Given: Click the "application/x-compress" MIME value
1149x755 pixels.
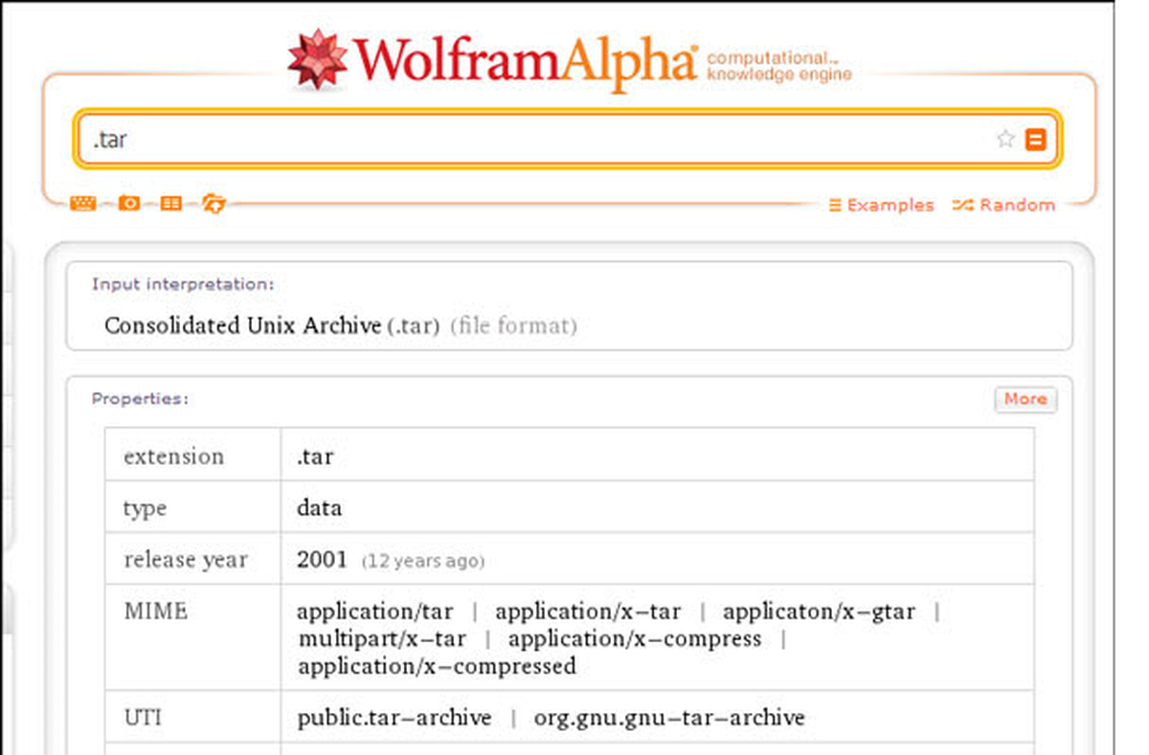Looking at the screenshot, I should pyautogui.click(x=635, y=638).
